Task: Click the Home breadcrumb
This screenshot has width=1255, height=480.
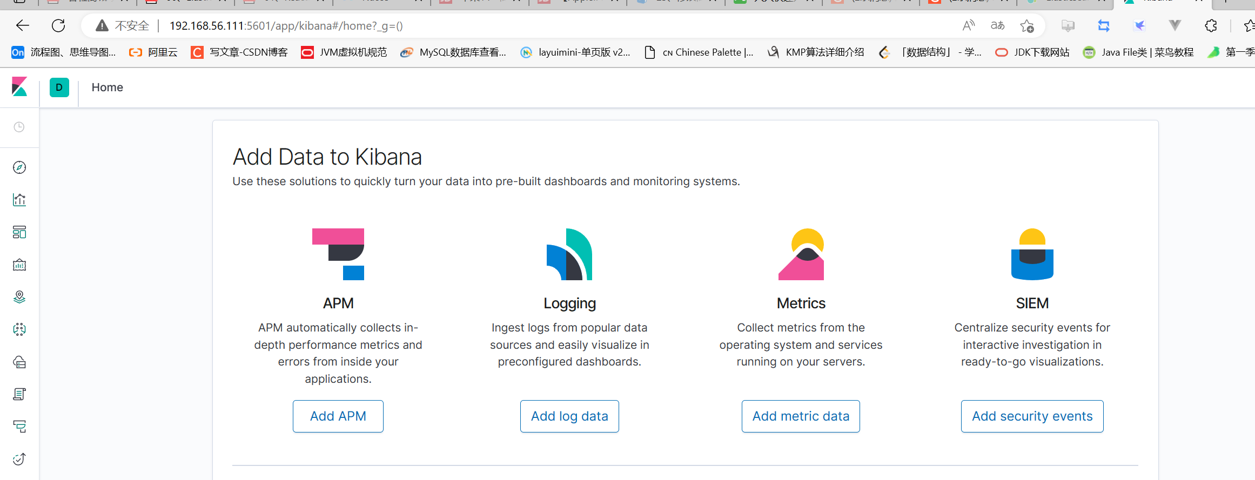Action: point(108,87)
